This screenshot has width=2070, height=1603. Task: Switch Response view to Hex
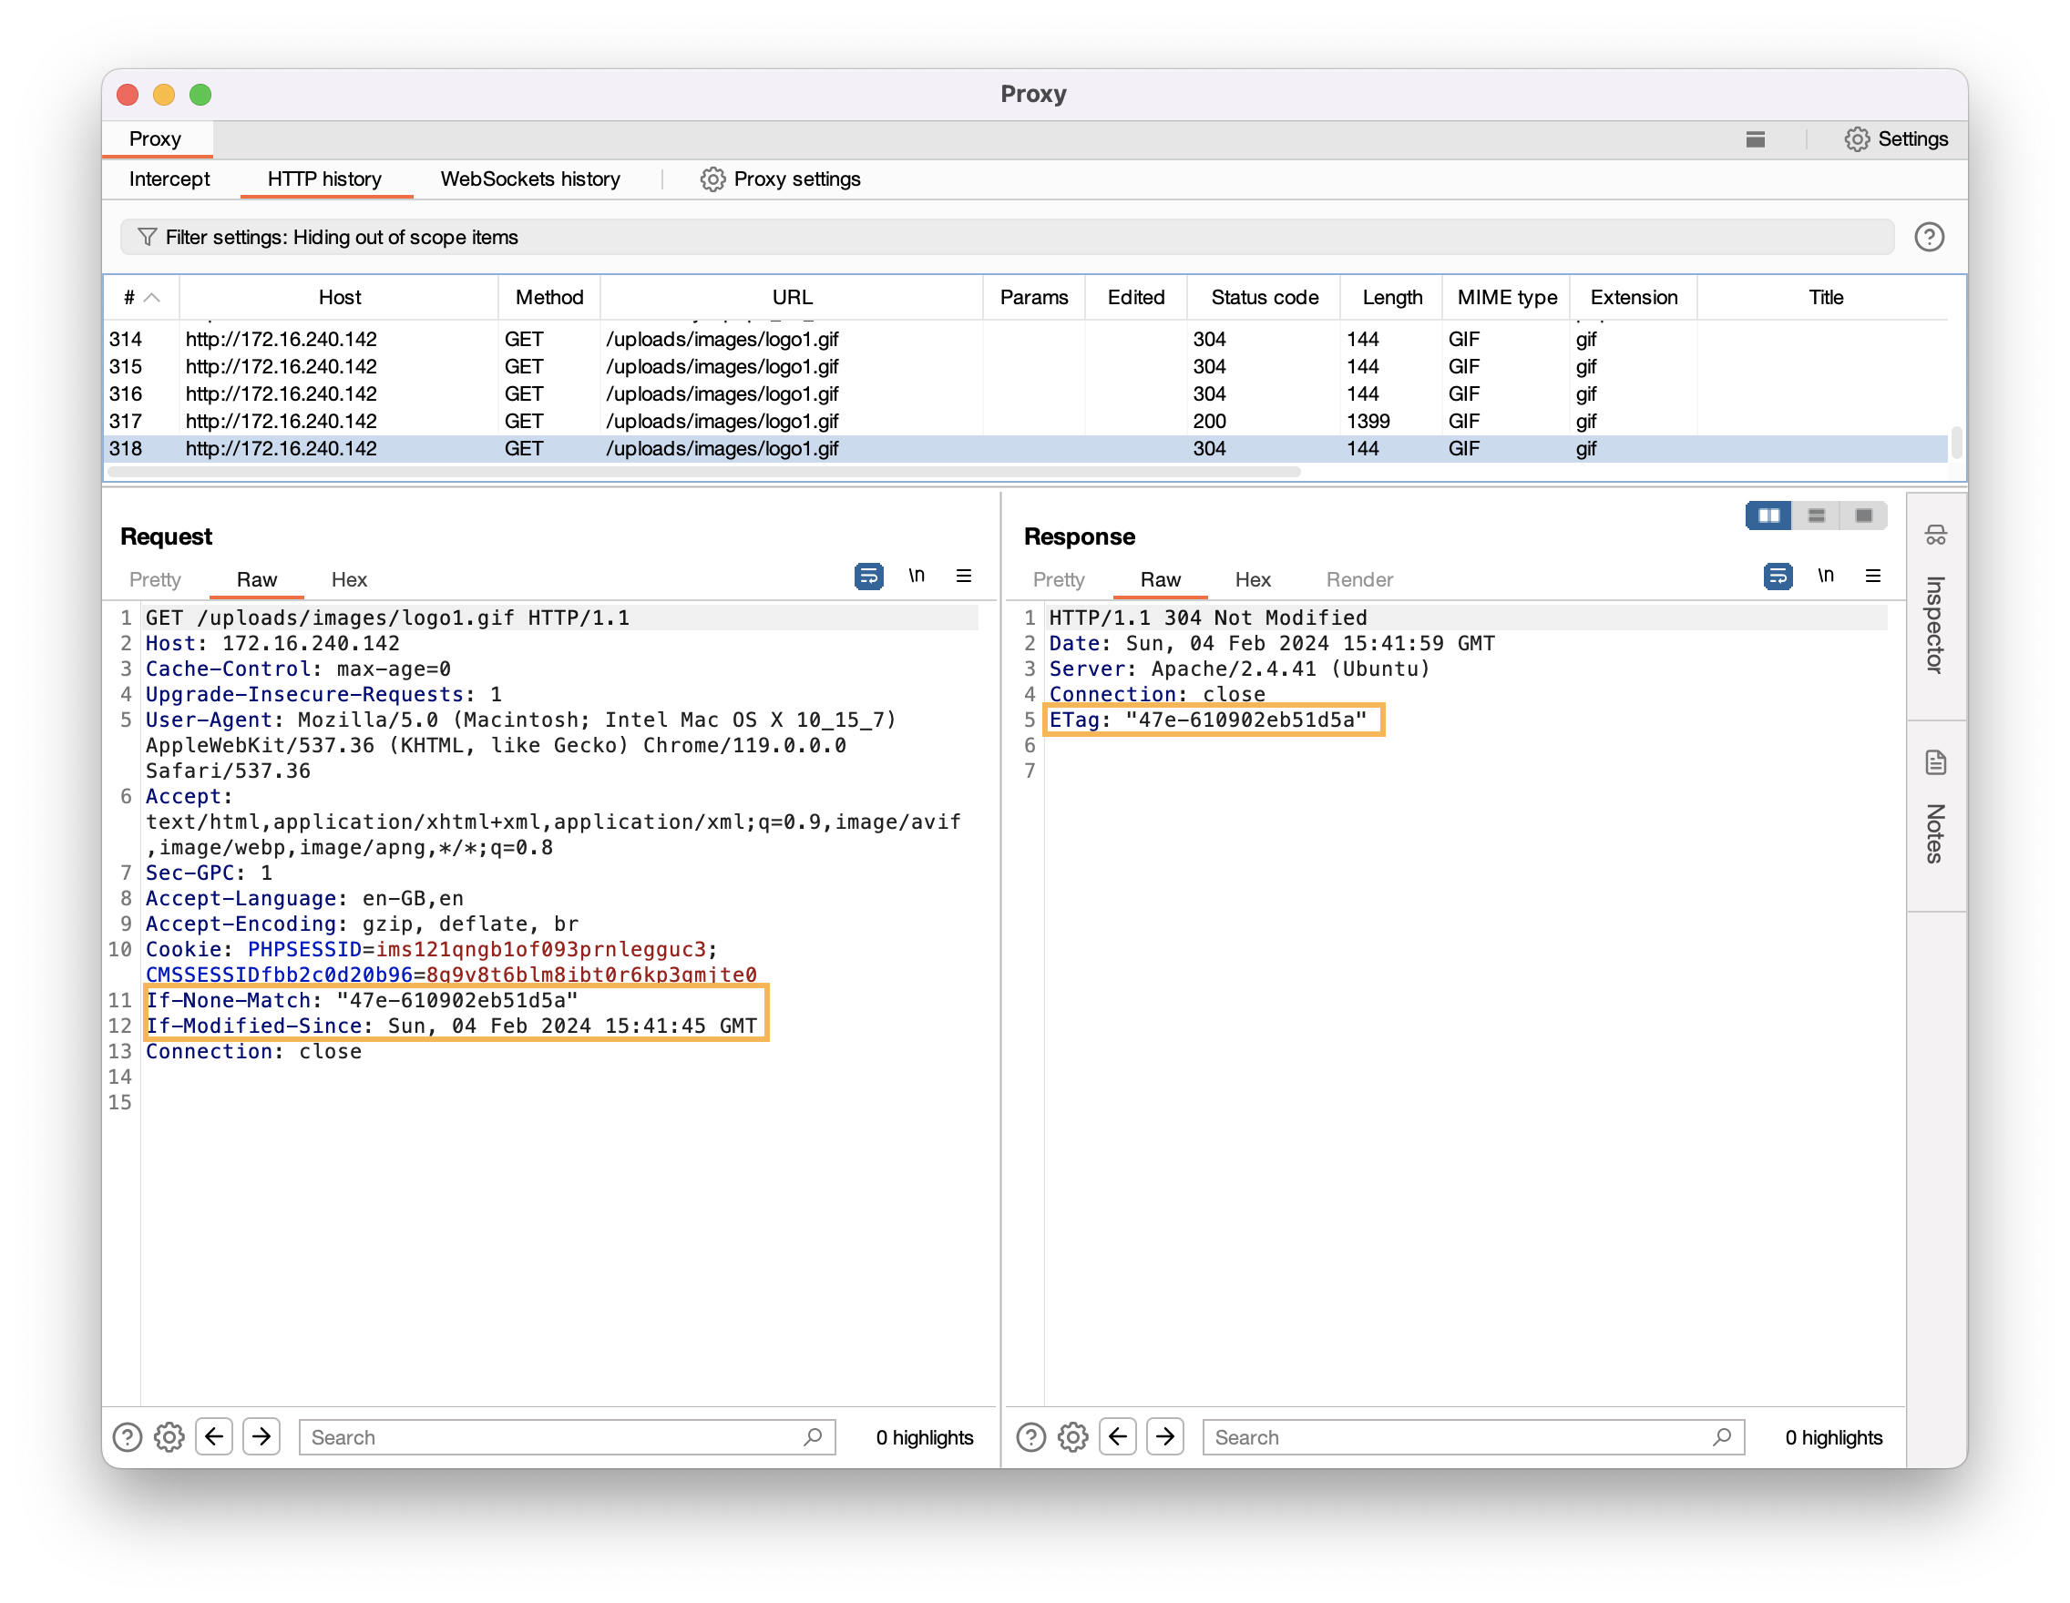point(1253,580)
